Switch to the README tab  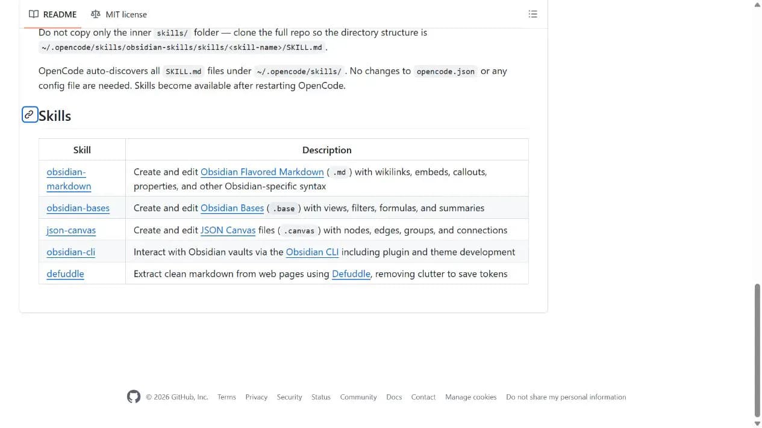53,14
